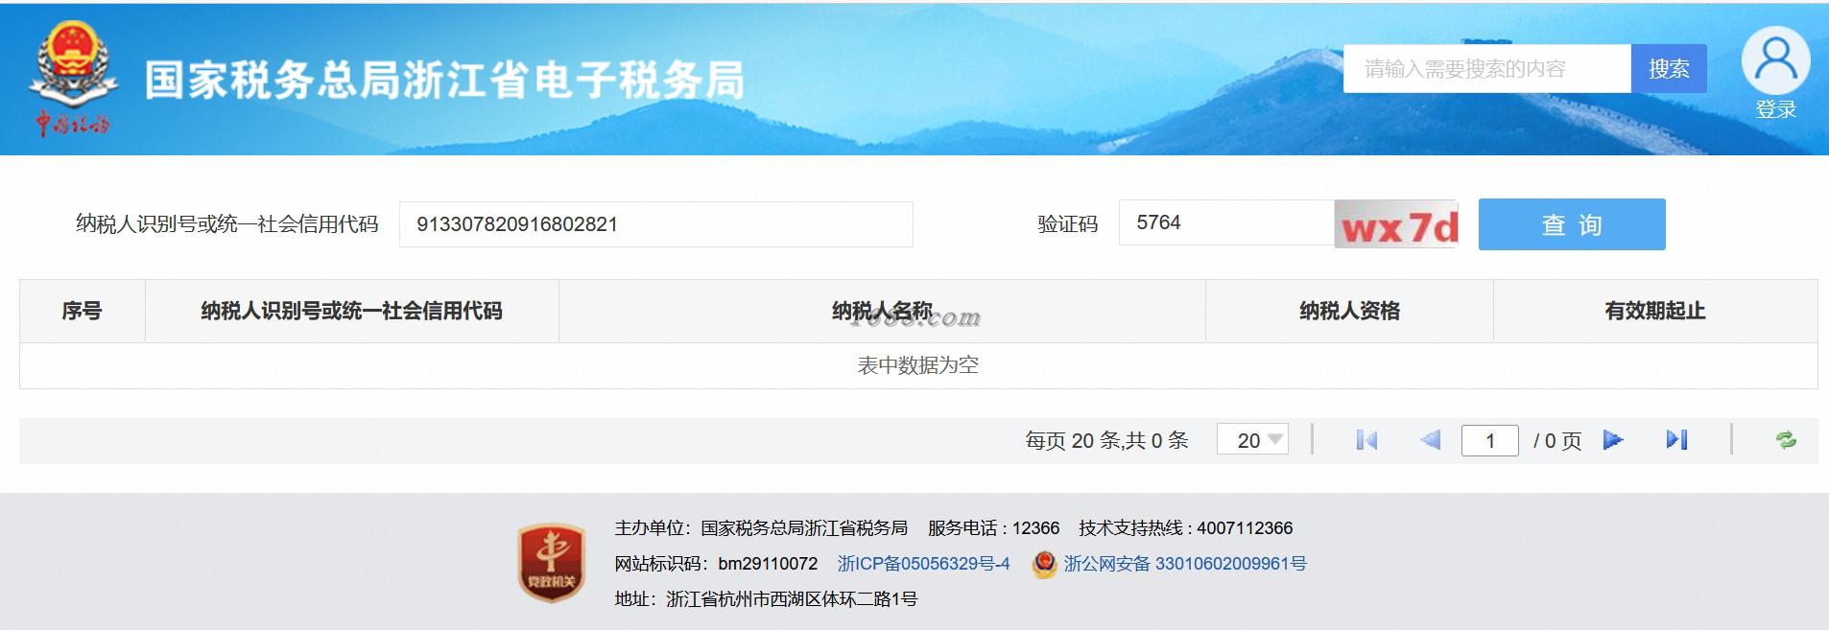Focus the site search input box
The image size is (1829, 630).
pyautogui.click(x=1487, y=69)
